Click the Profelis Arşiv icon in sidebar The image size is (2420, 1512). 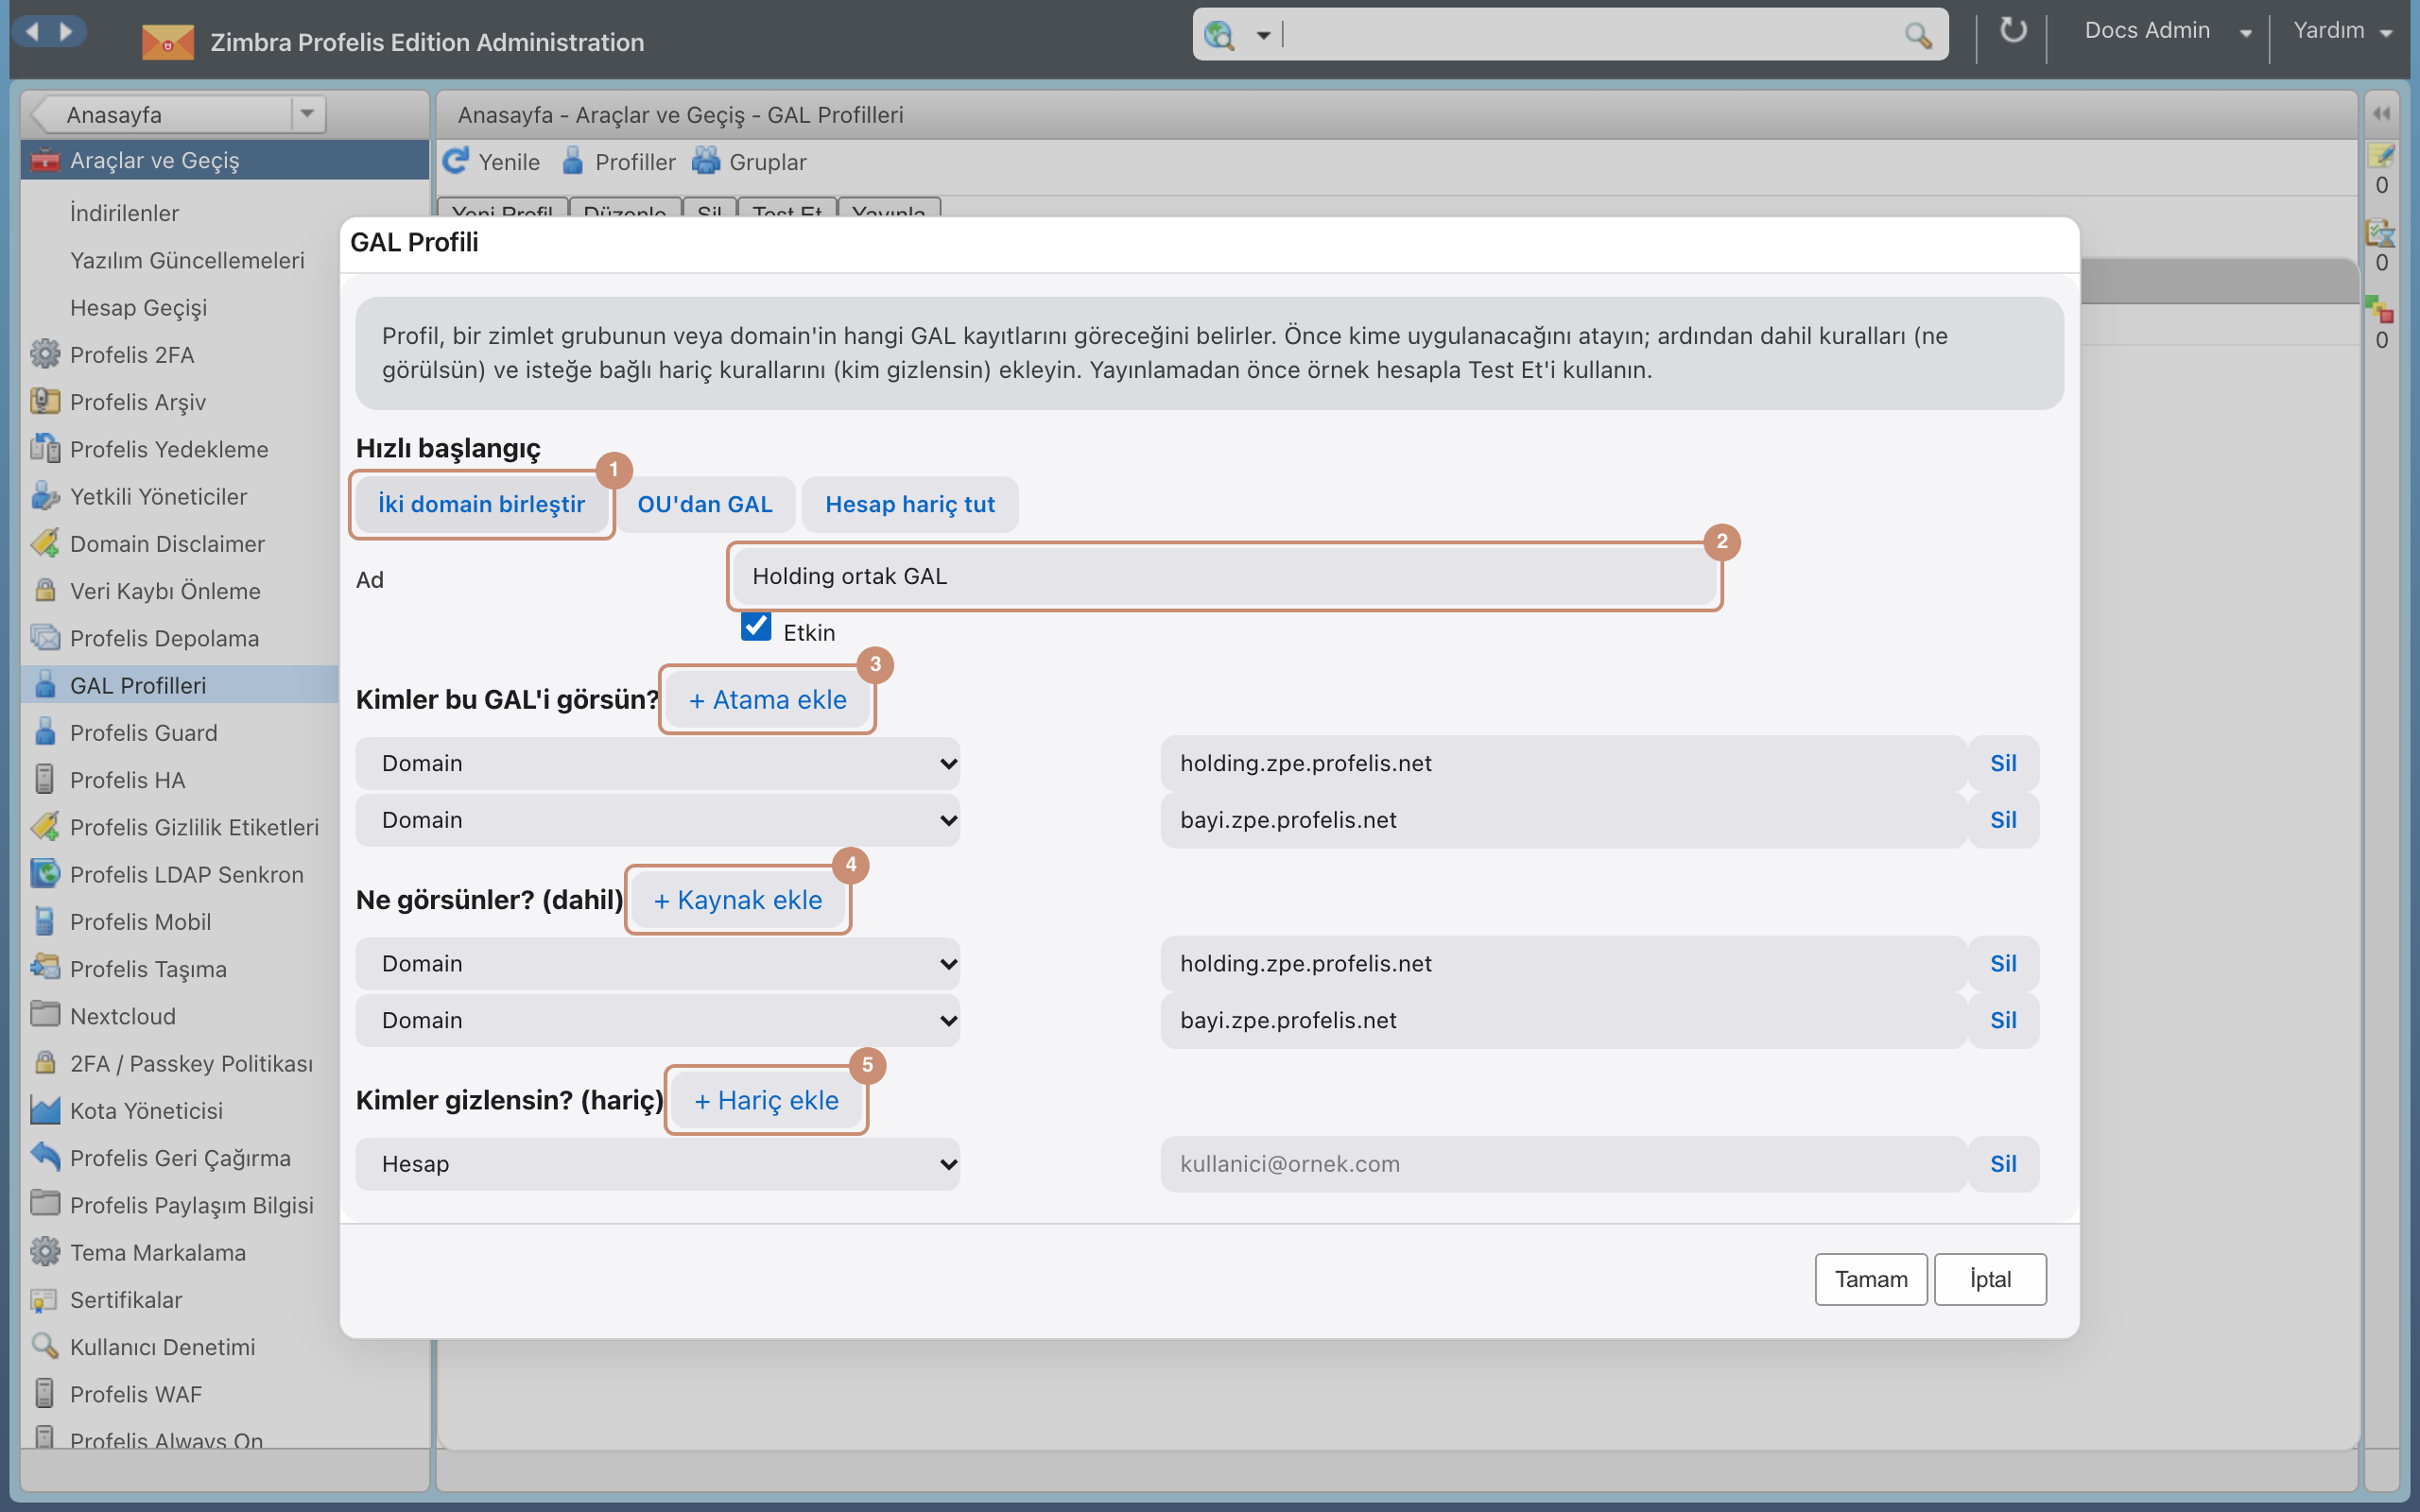point(45,401)
